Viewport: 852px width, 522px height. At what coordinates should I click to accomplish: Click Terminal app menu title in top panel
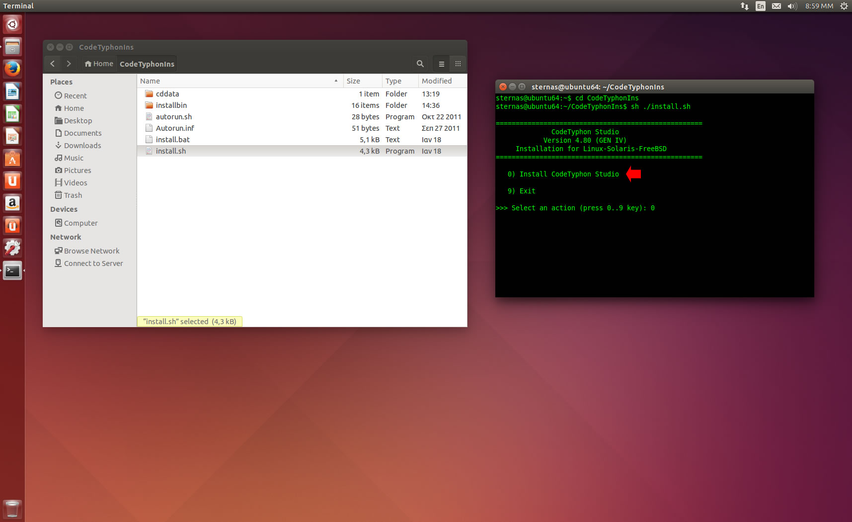point(18,6)
